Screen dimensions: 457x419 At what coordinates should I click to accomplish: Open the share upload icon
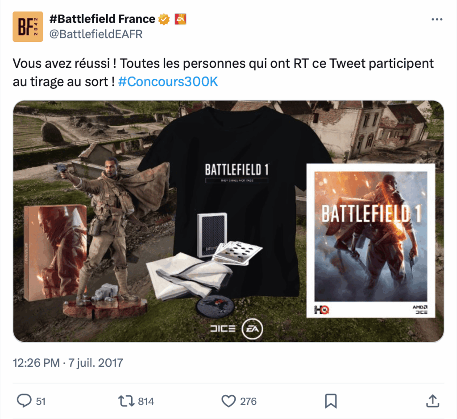(433, 401)
